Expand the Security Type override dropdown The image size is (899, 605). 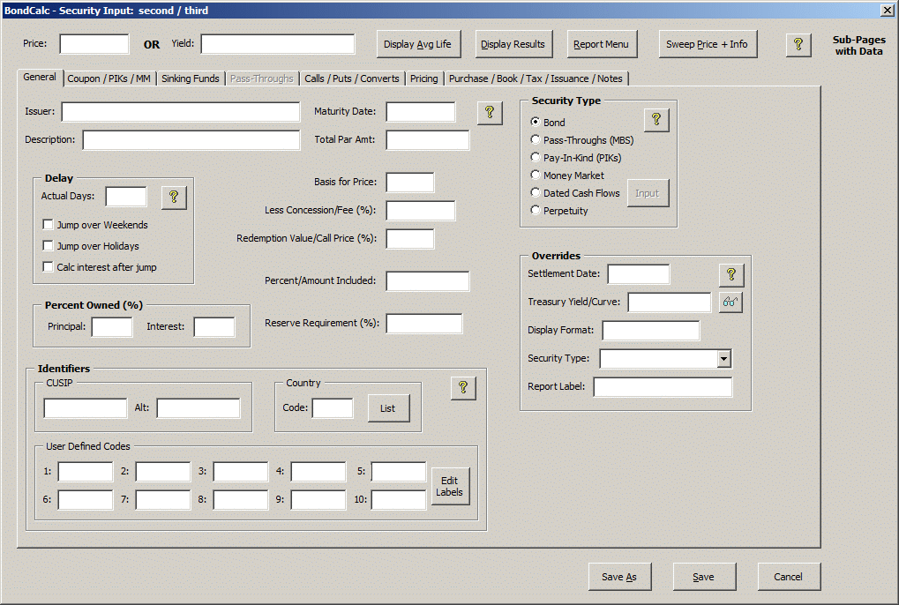723,358
